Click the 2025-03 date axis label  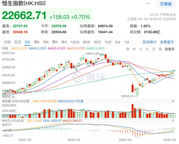coord(74,140)
